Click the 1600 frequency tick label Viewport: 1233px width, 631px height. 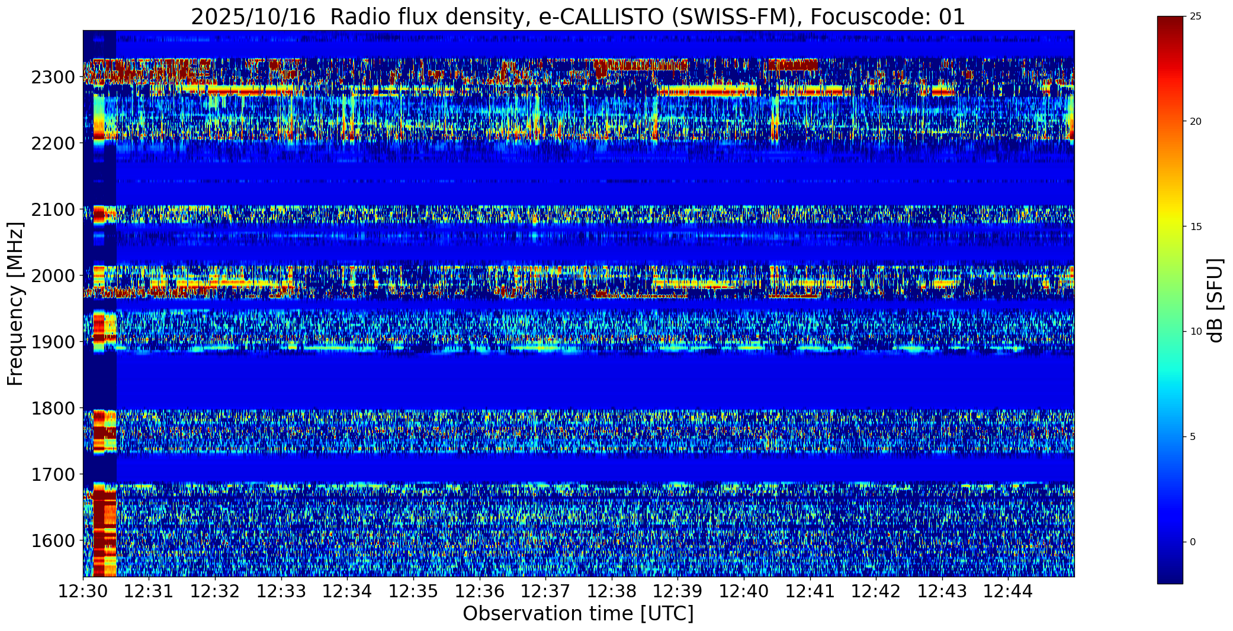(x=54, y=541)
